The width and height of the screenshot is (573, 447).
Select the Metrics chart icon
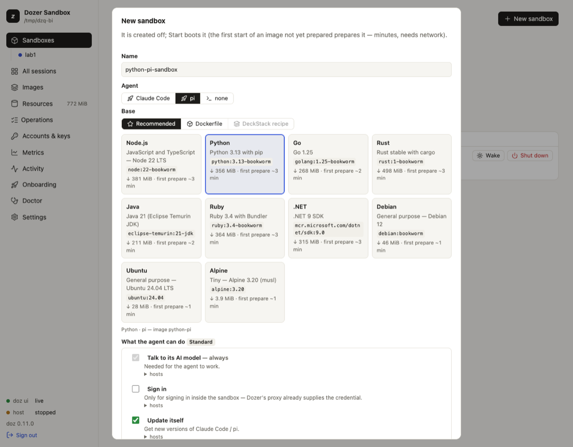[15, 152]
